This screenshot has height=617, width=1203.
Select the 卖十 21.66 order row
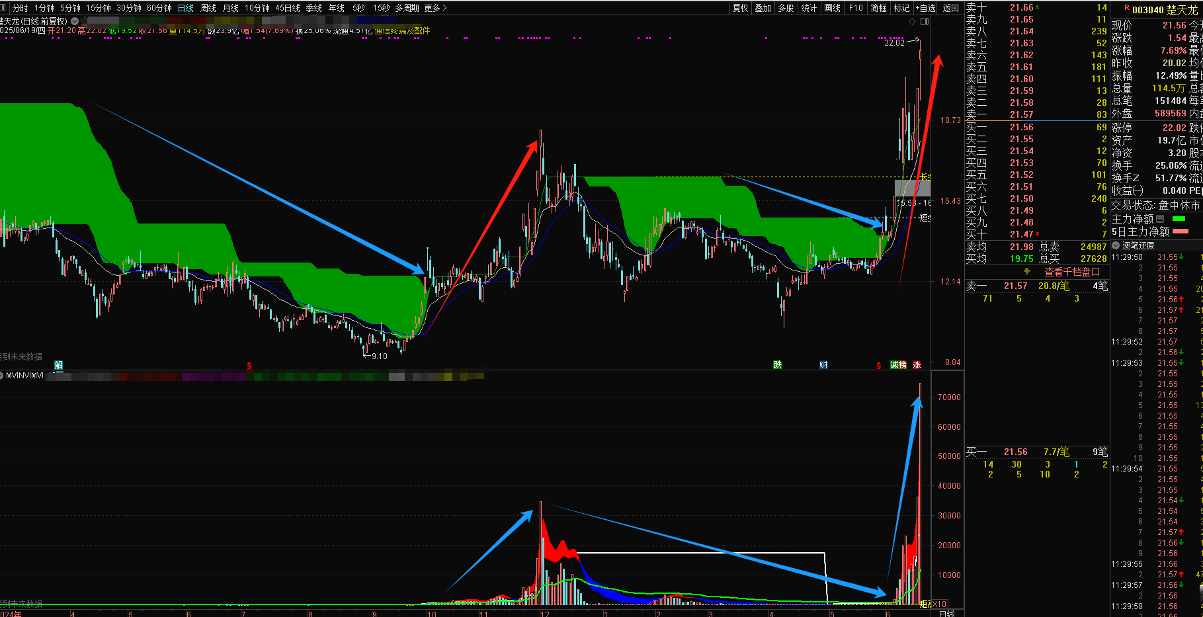(1036, 7)
